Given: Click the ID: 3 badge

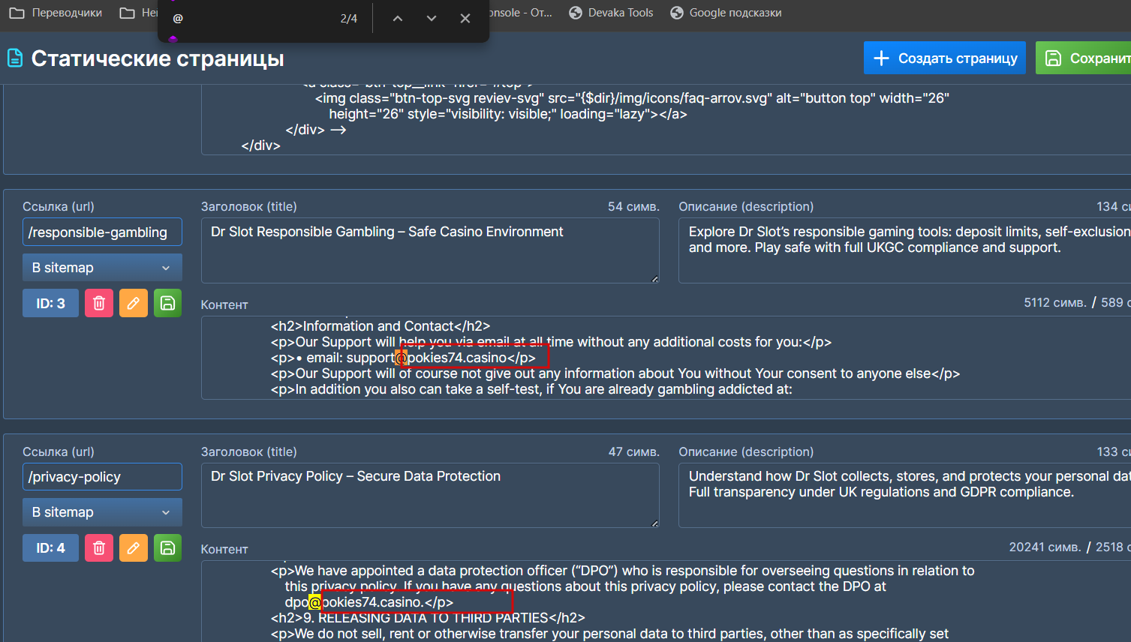Looking at the screenshot, I should 50,303.
